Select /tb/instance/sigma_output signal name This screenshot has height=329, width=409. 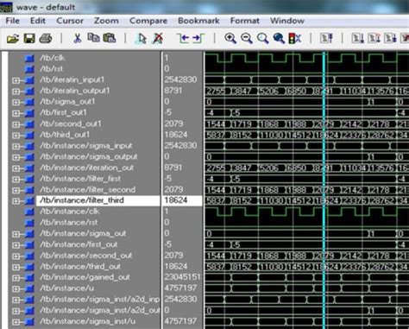[89, 156]
